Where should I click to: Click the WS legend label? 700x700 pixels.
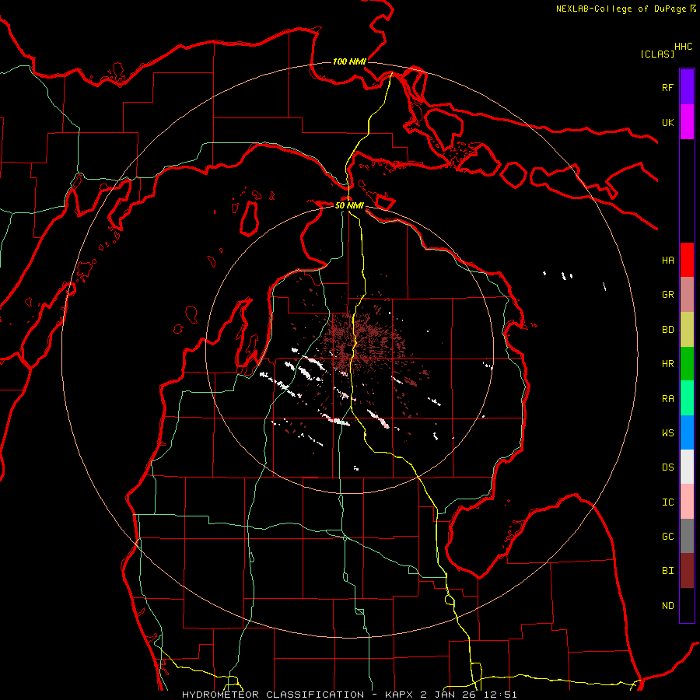point(667,432)
